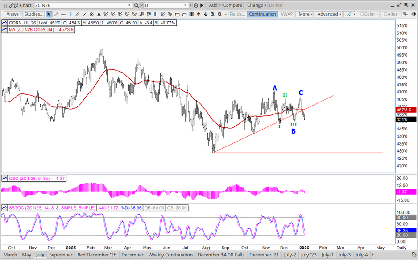Toggle the Continuation button

click(263, 14)
